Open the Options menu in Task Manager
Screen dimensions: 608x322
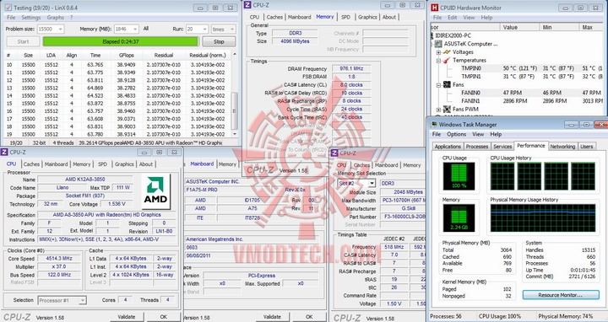pos(456,134)
